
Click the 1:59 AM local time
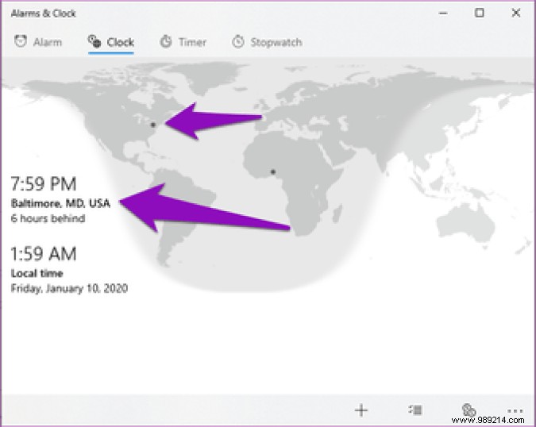44,254
